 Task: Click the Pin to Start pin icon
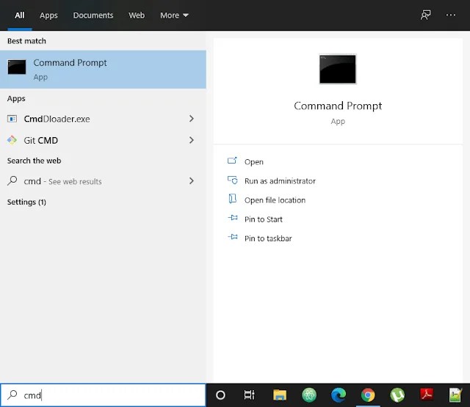click(x=233, y=218)
